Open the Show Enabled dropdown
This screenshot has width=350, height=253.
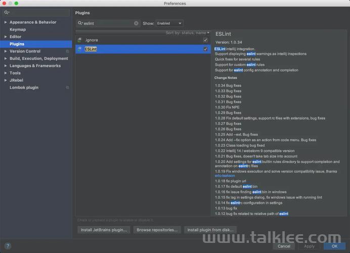point(169,23)
